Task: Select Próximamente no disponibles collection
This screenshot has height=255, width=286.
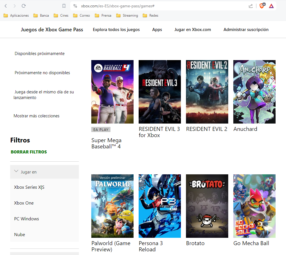Action: [x=42, y=73]
